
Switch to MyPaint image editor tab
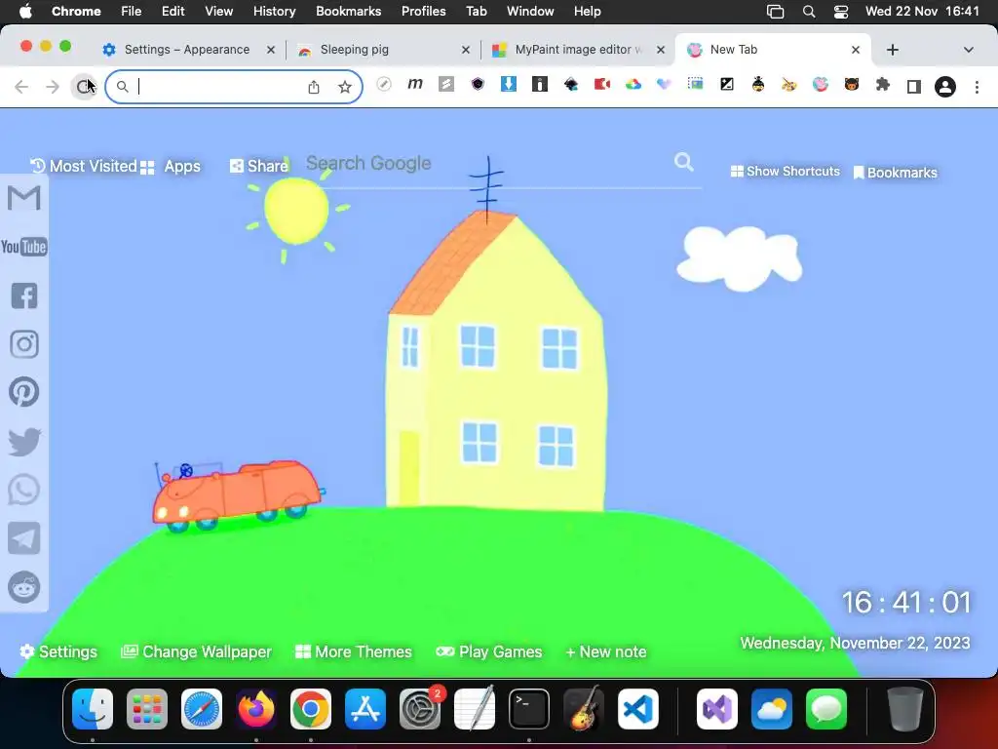pos(579,50)
